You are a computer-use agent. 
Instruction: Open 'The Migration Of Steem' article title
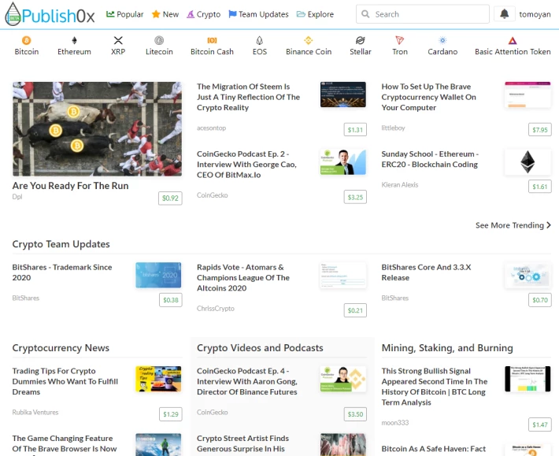point(248,97)
